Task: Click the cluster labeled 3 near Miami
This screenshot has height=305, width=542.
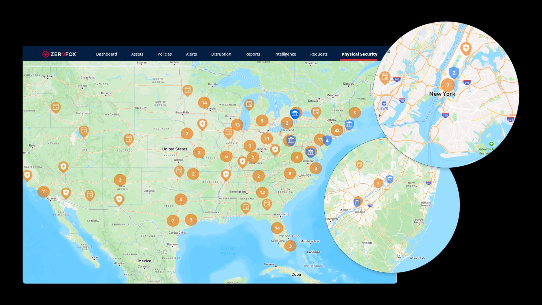Action: pyautogui.click(x=290, y=246)
